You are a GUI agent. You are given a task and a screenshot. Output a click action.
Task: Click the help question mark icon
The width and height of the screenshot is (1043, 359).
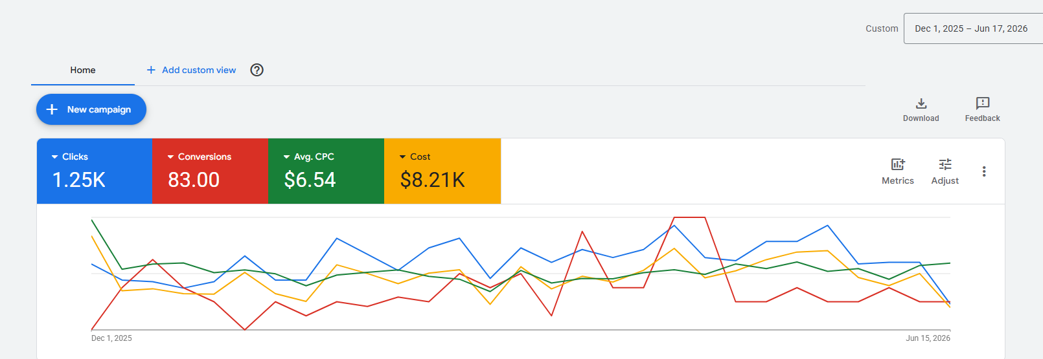257,70
